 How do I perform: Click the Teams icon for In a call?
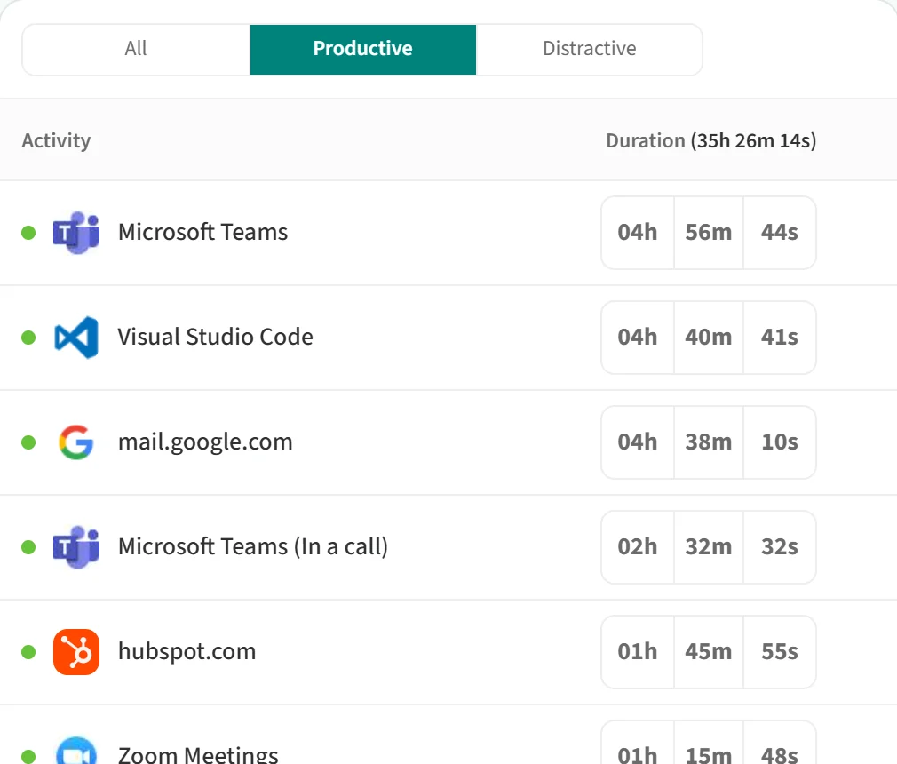tap(76, 546)
